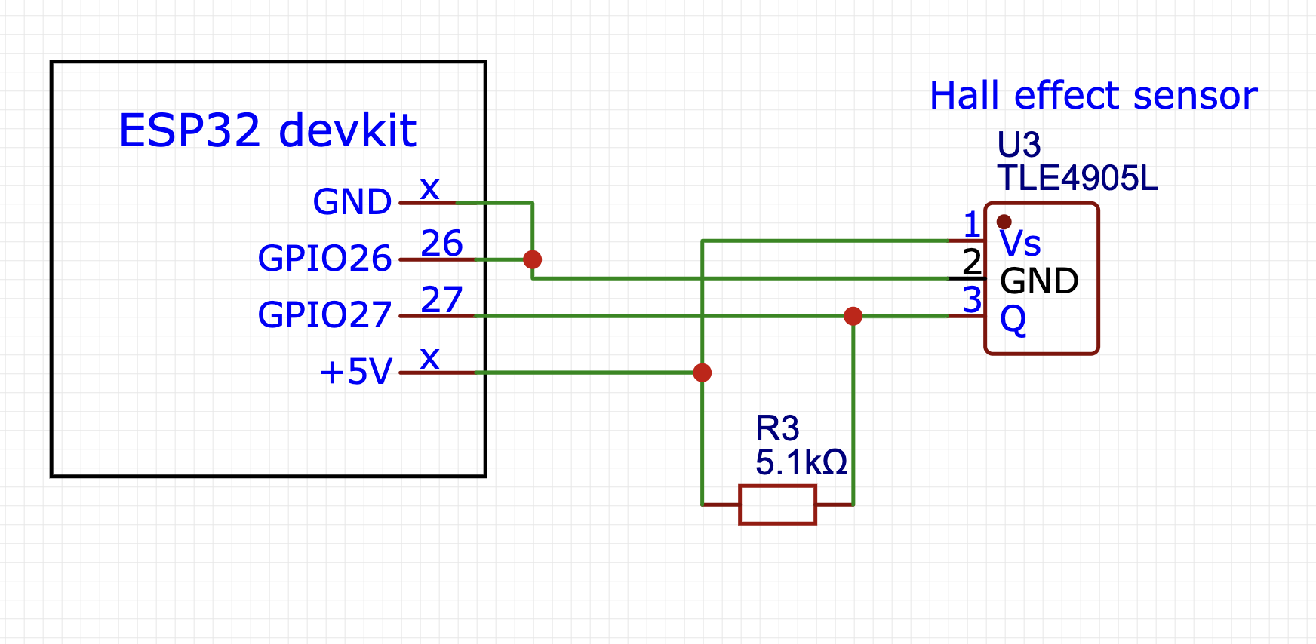Click the +5V pin label
The image size is (1316, 644).
point(356,372)
